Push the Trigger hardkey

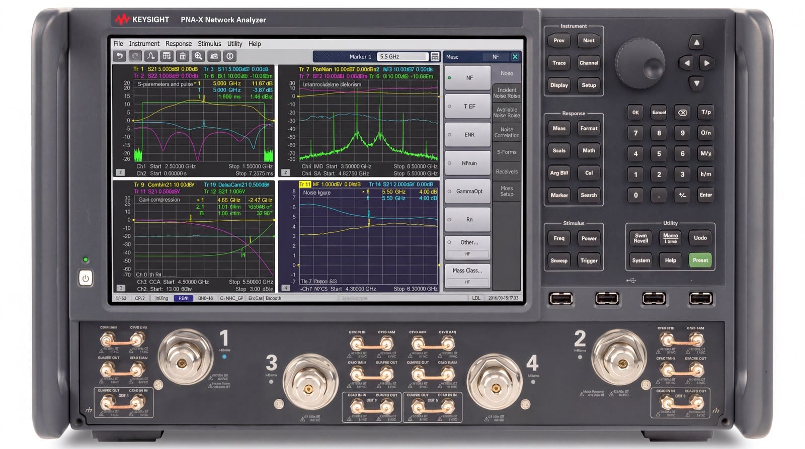coord(589,261)
